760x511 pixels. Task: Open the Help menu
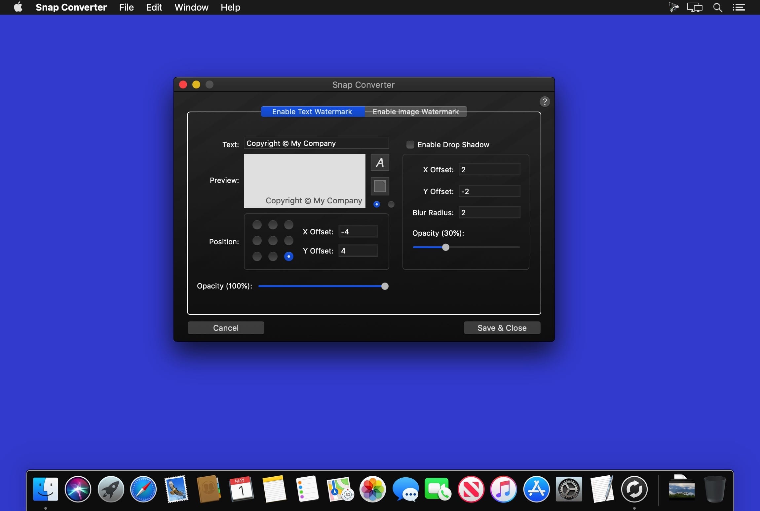click(x=230, y=7)
